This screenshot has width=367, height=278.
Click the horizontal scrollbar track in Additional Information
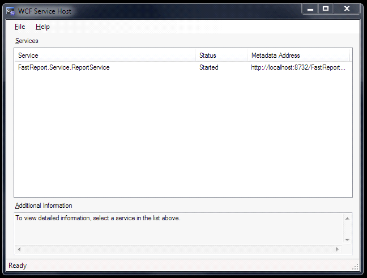178,250
